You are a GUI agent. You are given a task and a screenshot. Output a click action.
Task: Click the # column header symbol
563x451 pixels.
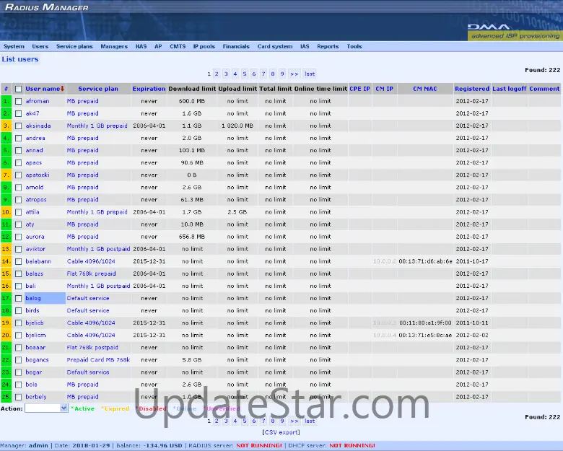[6, 89]
